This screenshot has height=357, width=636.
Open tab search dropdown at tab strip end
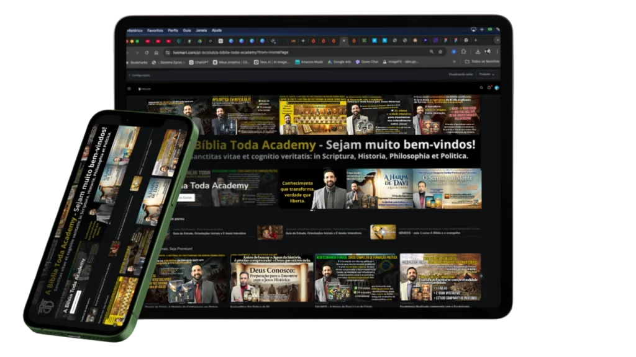pyautogui.click(x=497, y=40)
